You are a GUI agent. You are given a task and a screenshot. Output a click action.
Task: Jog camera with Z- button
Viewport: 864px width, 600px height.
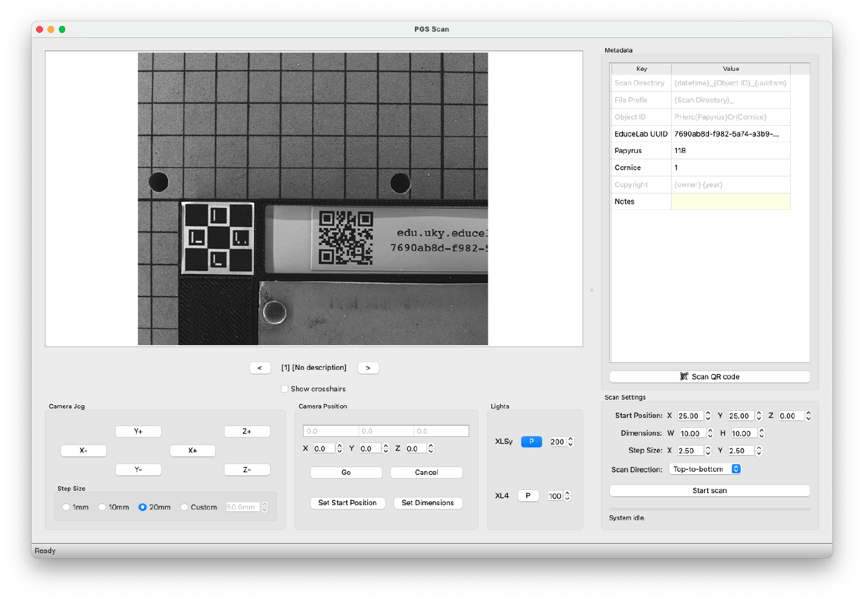247,470
